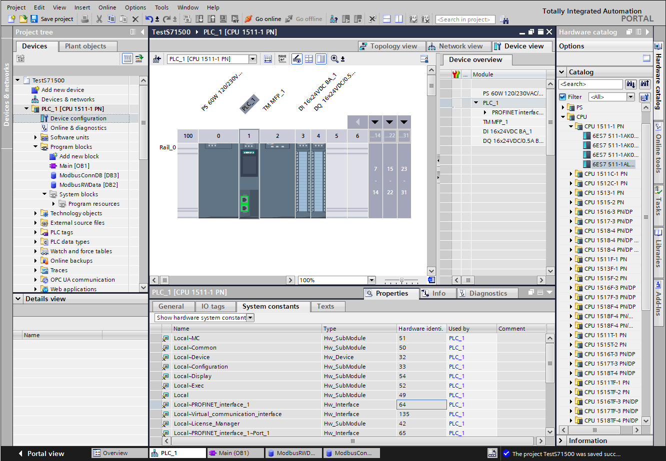Select slot 2 header on the rail
Image resolution: width=666 pixels, height=461 pixels.
277,136
